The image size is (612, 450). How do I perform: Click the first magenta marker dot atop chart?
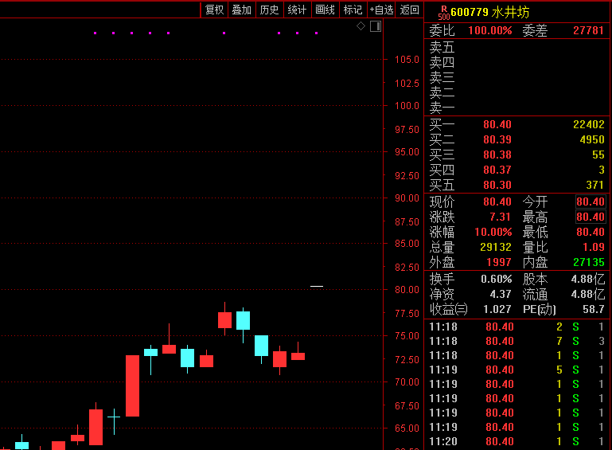tap(95, 33)
